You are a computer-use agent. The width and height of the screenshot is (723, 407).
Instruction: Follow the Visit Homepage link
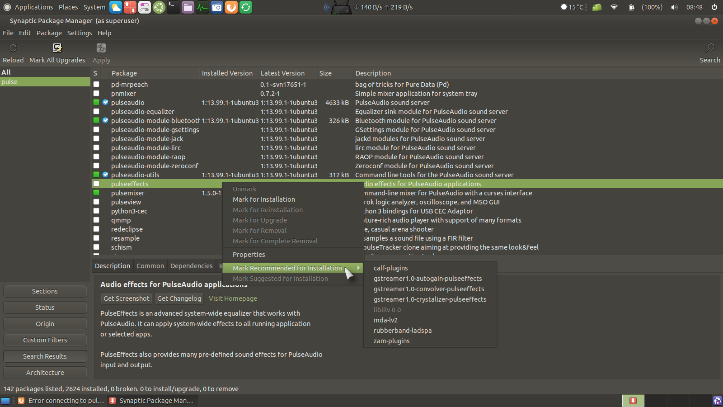pyautogui.click(x=233, y=298)
